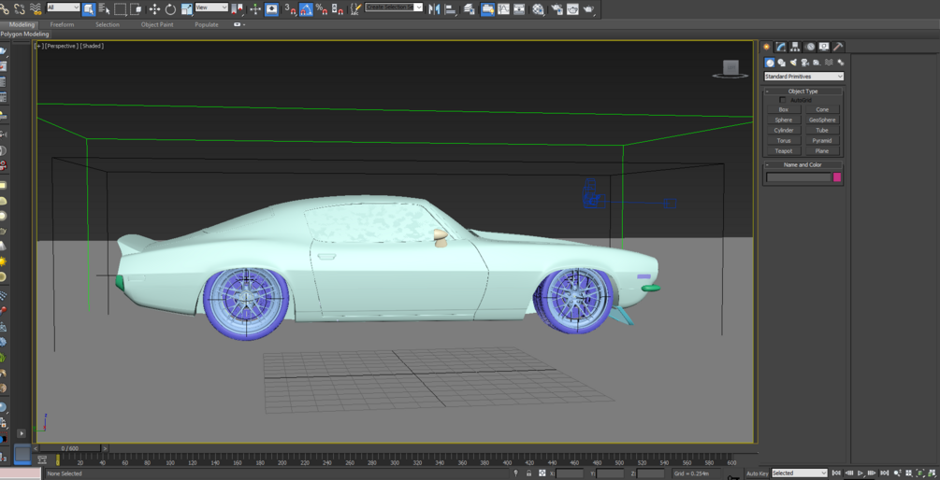Switch to the Freeform ribbon tab
Image resolution: width=940 pixels, height=480 pixels.
click(62, 25)
